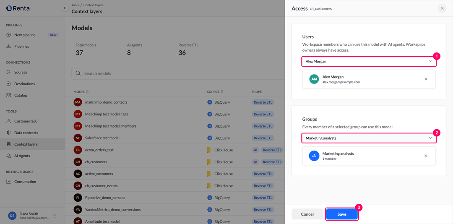Image resolution: width=453 pixels, height=224 pixels.
Task: Cancel the access changes
Action: [307, 214]
